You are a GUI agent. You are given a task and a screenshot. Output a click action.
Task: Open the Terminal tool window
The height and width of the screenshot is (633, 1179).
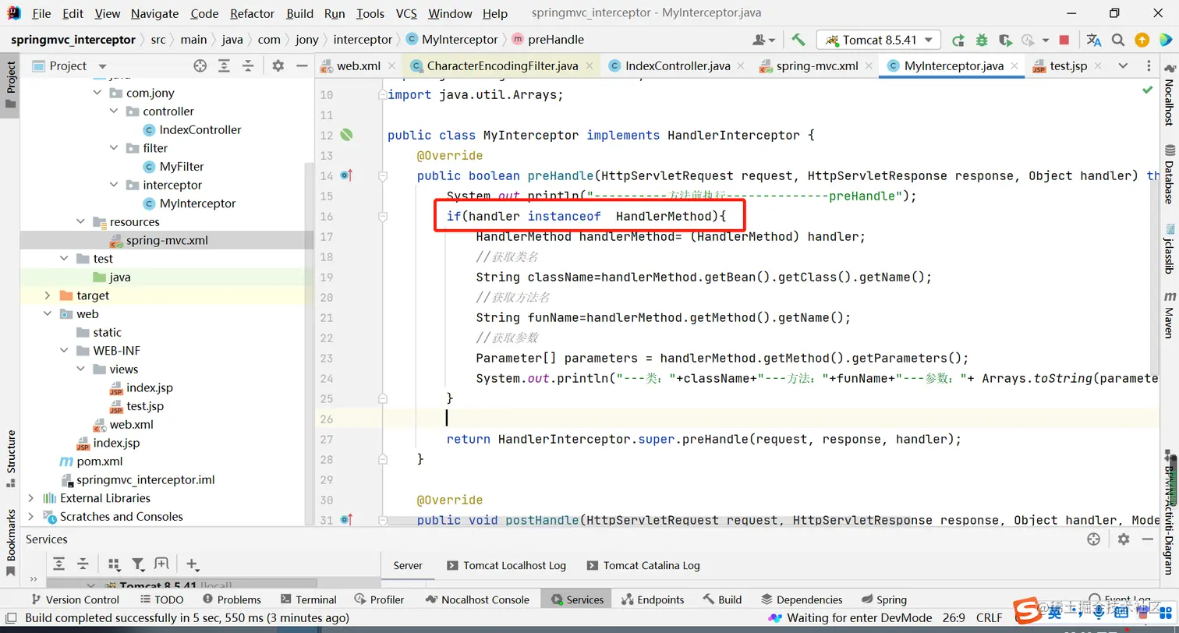coord(307,599)
